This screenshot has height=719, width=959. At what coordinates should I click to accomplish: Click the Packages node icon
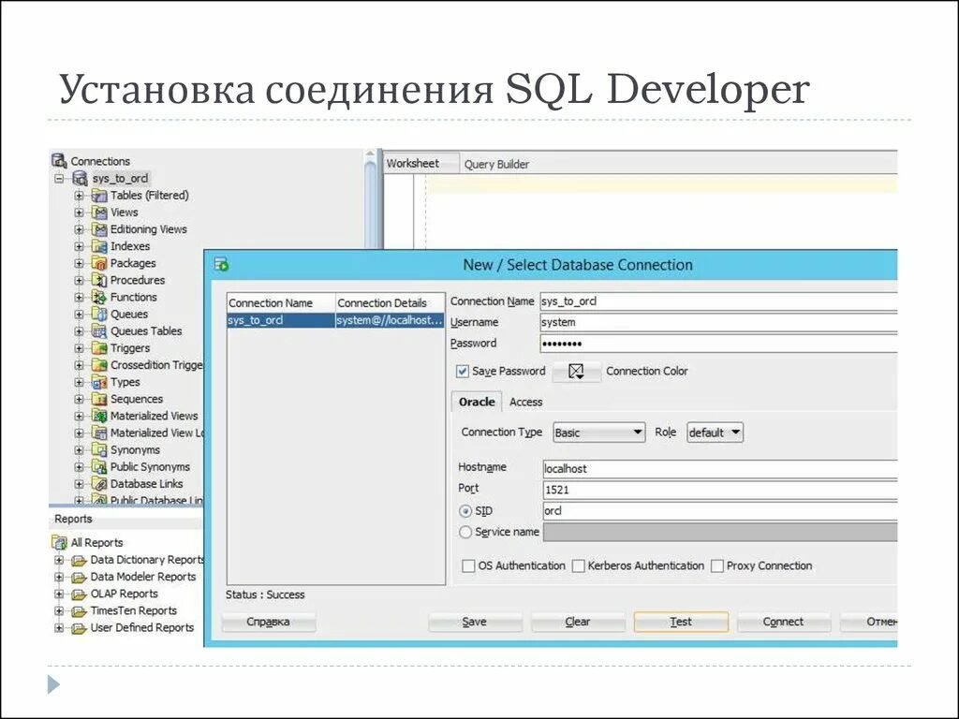99,263
